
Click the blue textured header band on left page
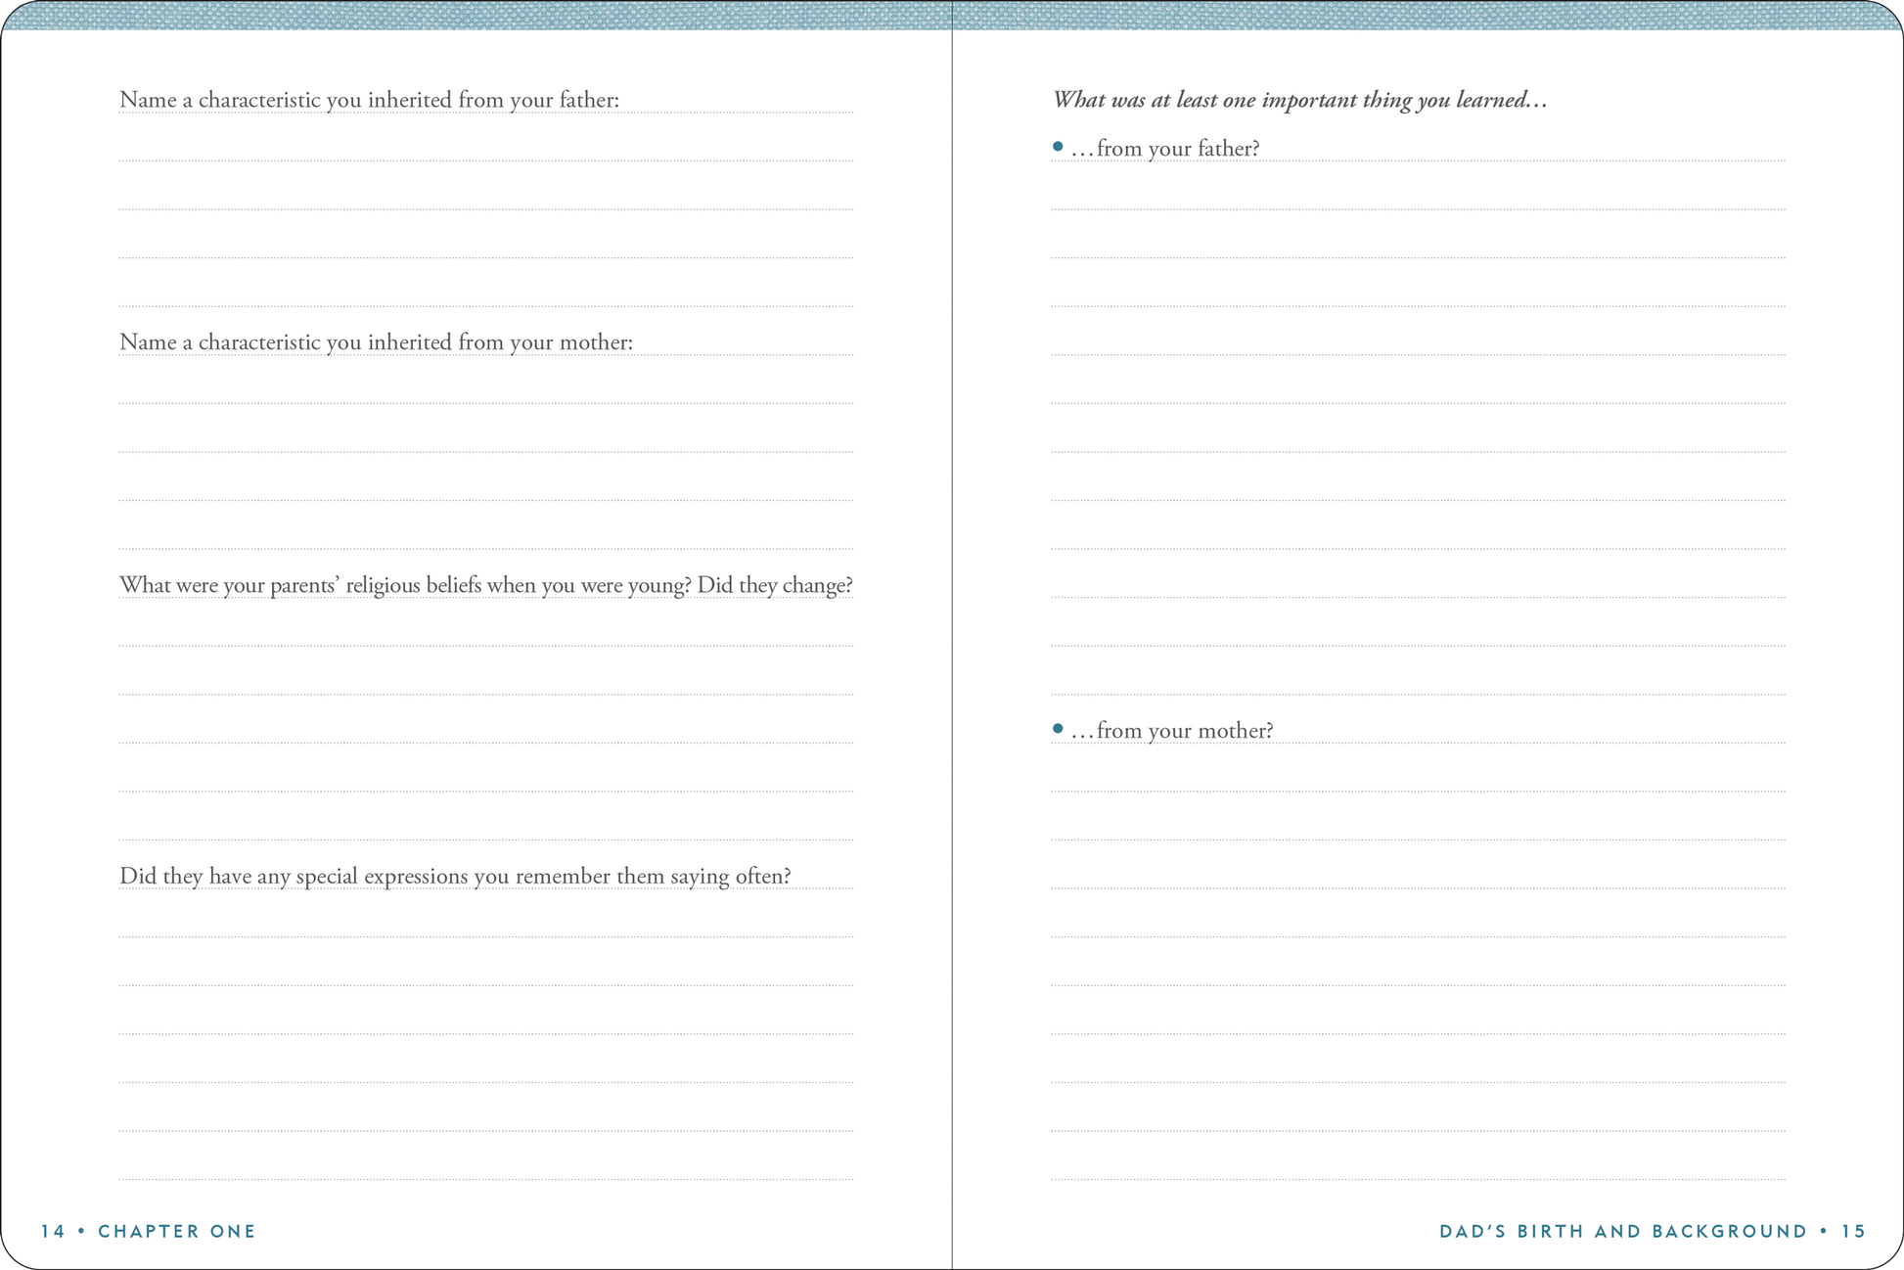click(476, 15)
